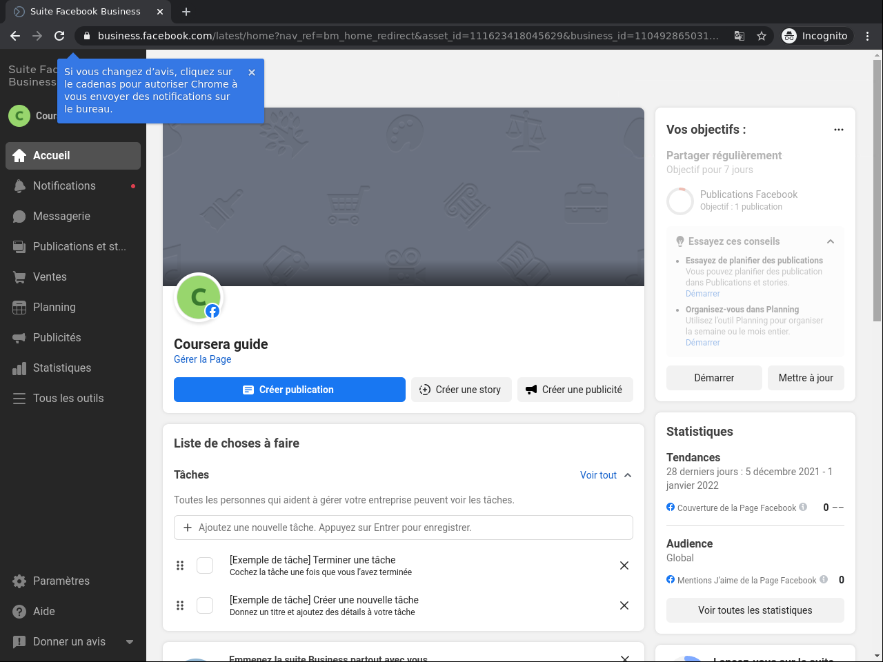Open Publicités in the sidebar
Screen dimensions: 883x662
73,338
